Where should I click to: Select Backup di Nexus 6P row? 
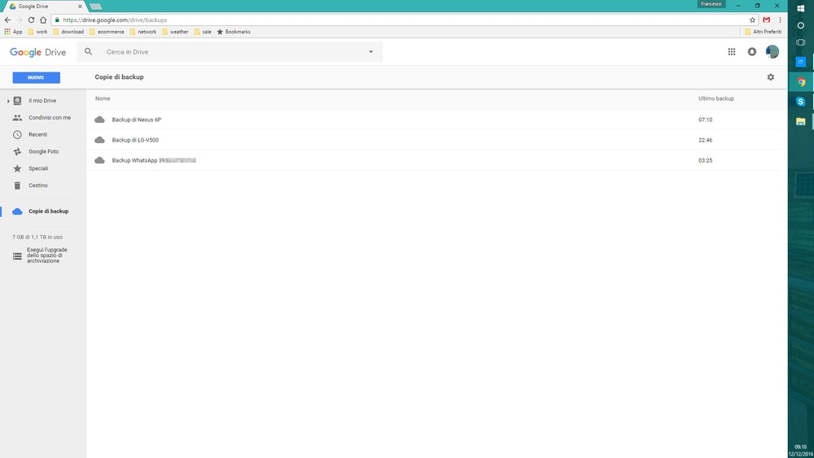coord(434,120)
